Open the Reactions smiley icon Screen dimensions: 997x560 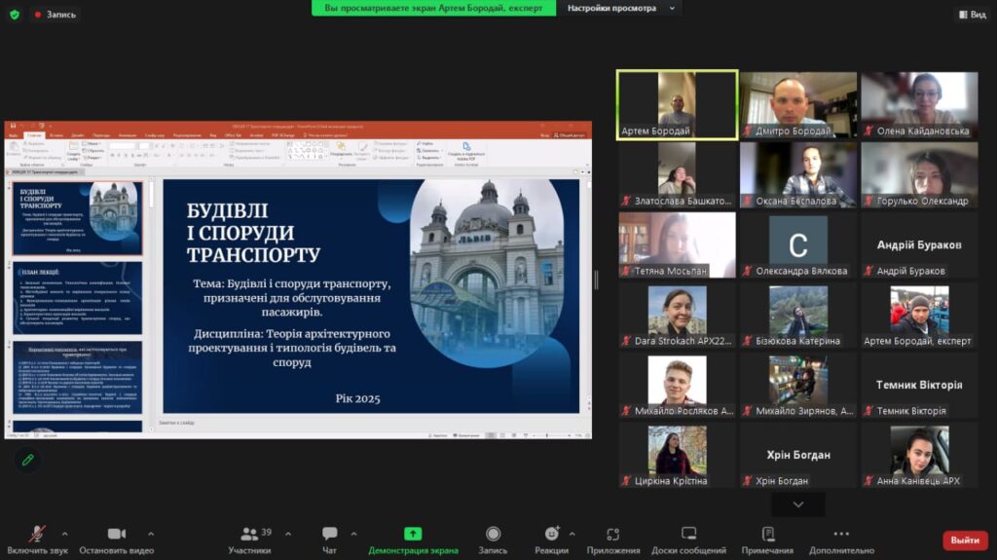(x=551, y=535)
